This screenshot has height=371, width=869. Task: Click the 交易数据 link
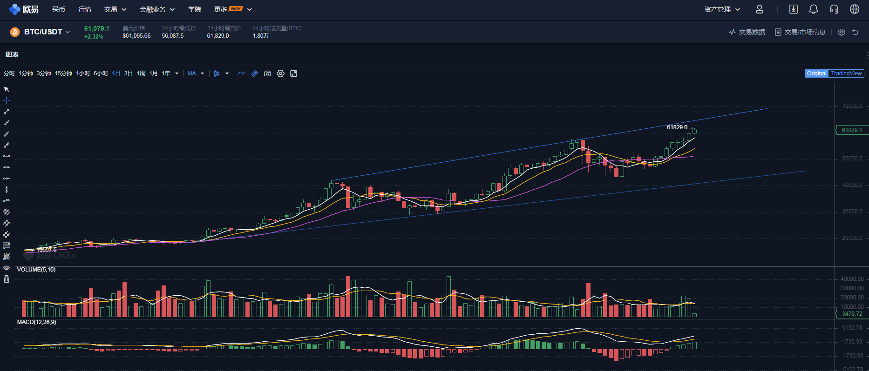pos(747,32)
